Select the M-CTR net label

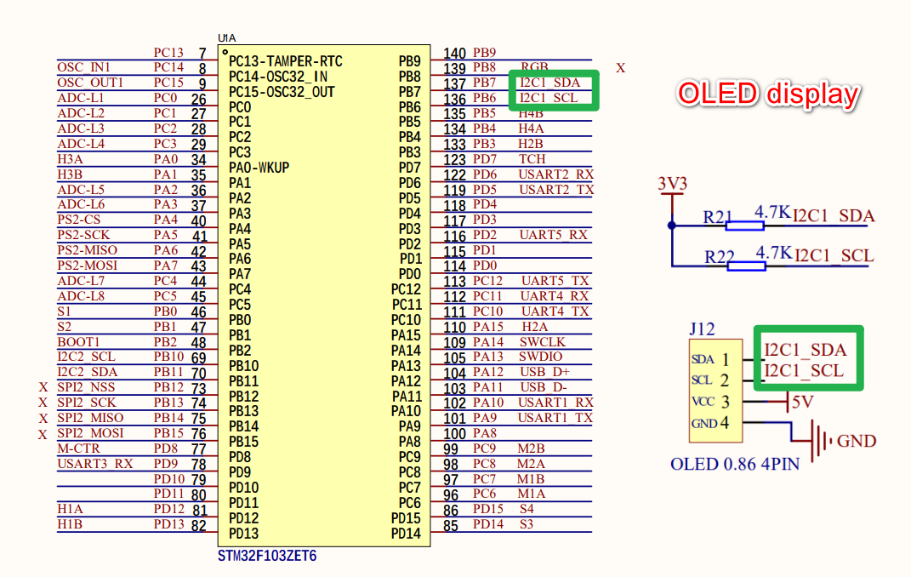click(78, 448)
